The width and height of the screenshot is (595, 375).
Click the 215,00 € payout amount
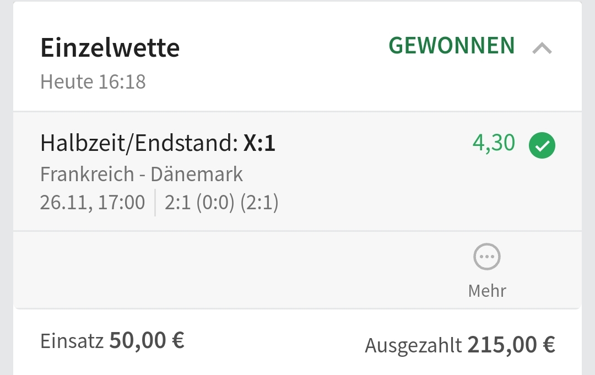coord(511,345)
